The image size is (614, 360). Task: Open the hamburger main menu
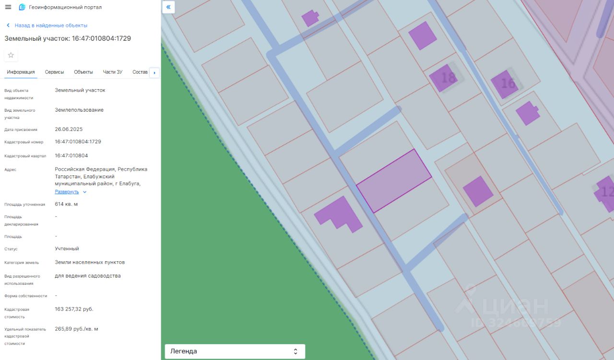click(x=8, y=7)
